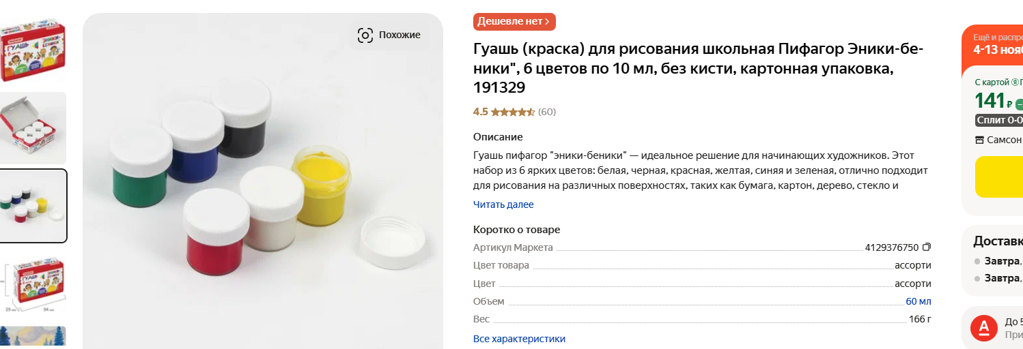
Task: Select the open box thumbnail
Action: coord(33,128)
